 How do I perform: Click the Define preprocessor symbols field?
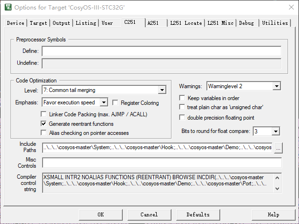coord(161,51)
